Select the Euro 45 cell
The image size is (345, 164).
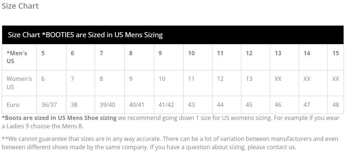tap(249, 105)
